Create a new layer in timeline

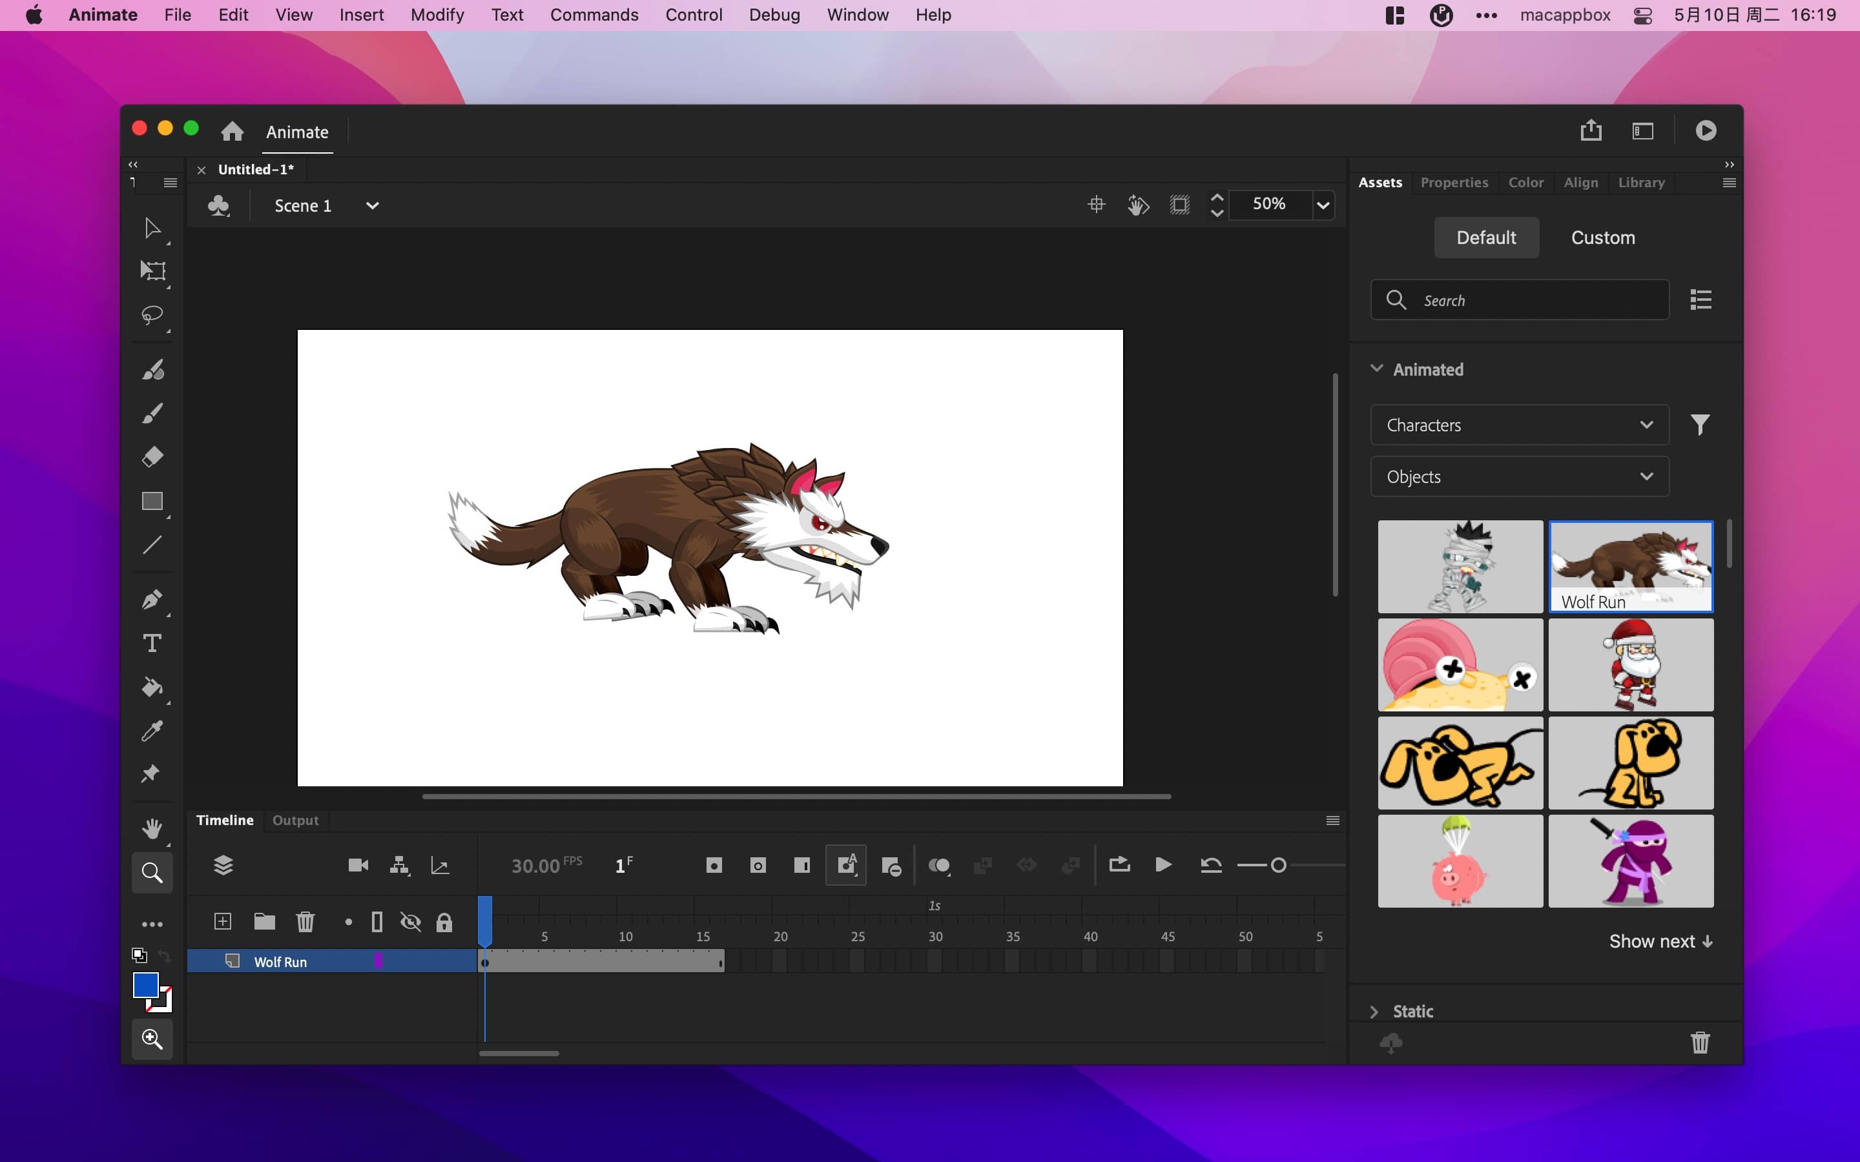tap(223, 921)
